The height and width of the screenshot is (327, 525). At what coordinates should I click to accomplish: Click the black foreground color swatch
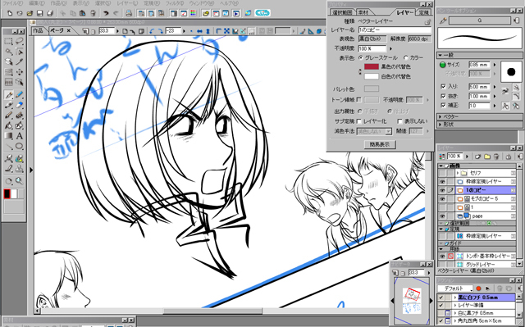7,194
